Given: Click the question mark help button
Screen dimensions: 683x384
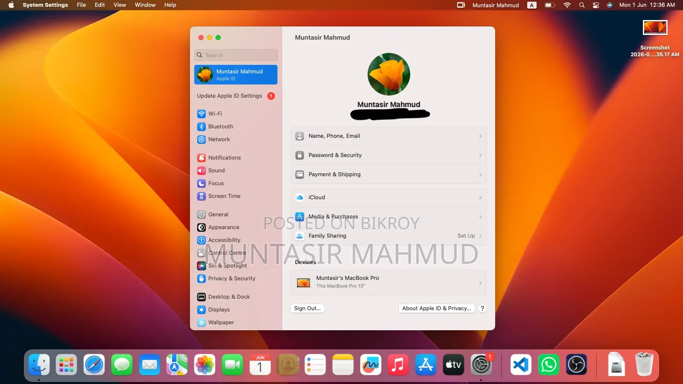Looking at the screenshot, I should click(x=482, y=308).
